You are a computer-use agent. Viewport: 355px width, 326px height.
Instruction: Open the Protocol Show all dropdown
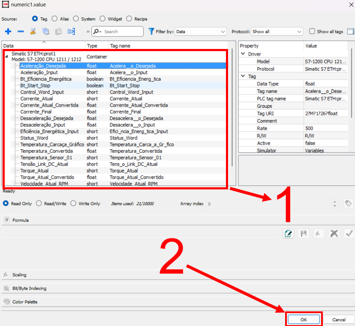tap(277, 31)
